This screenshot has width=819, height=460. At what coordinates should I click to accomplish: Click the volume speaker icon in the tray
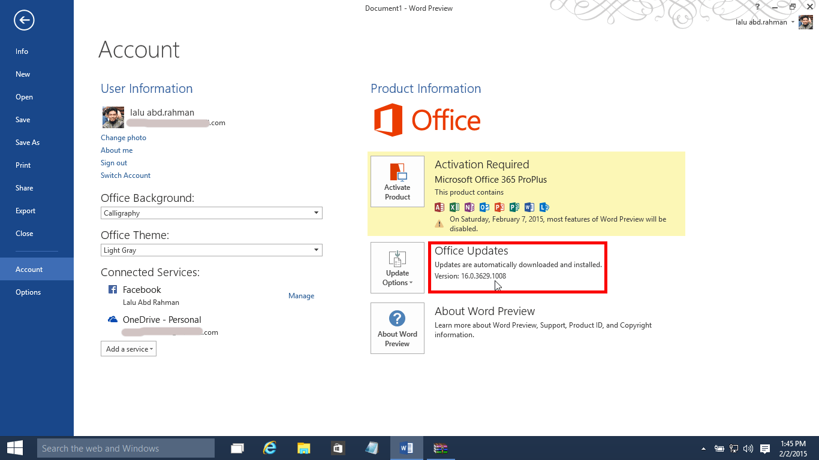point(748,448)
